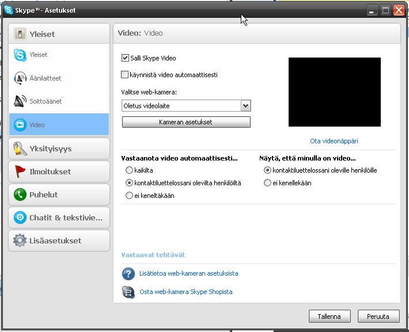The height and width of the screenshot is (332, 409).
Task: Click the gear icon for Lisäasetukset
Action: [x=20, y=241]
